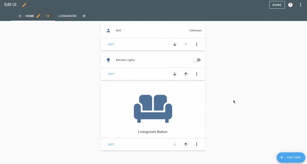This screenshot has width=307, height=164.
Task: Click the Kitchen Lights bulb icon
Action: pos(108,60)
